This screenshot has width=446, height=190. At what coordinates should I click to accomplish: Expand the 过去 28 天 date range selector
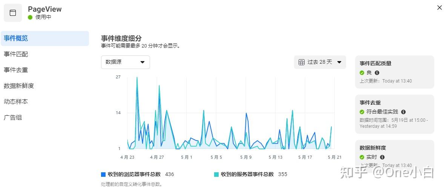pyautogui.click(x=320, y=62)
